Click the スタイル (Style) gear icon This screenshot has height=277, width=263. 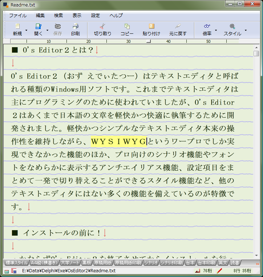tap(232, 27)
